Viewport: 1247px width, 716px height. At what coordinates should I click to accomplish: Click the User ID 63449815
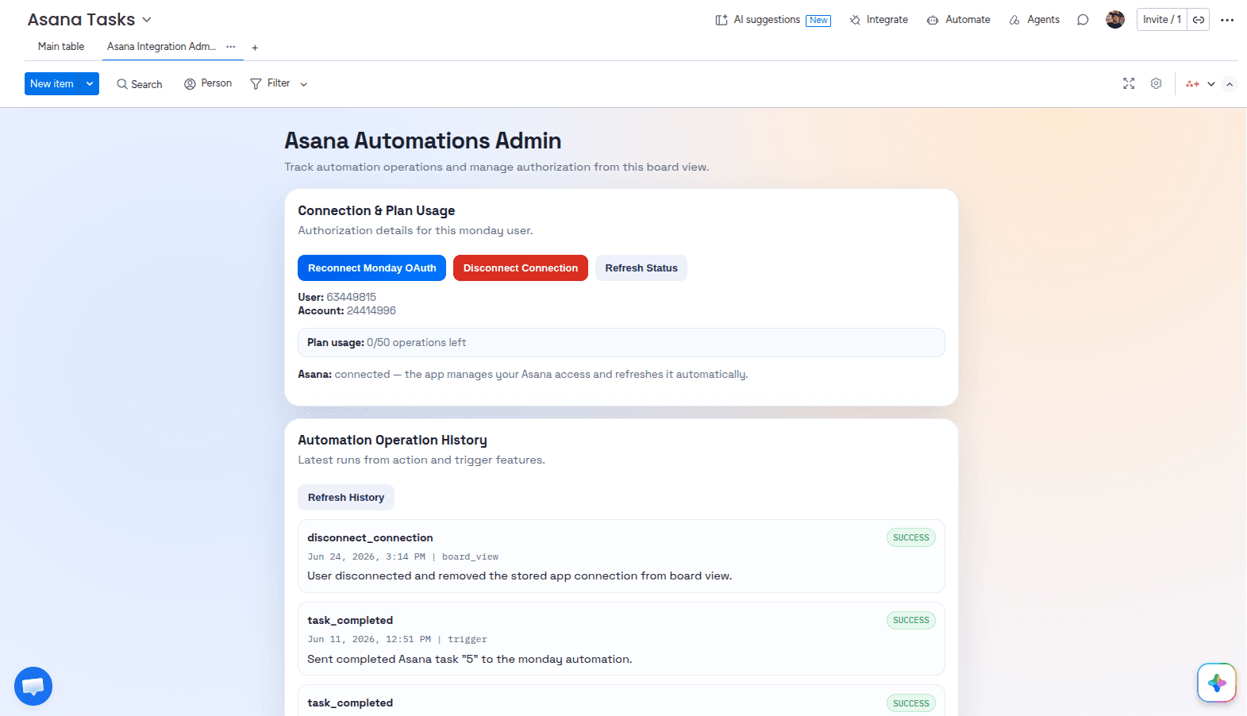[352, 297]
